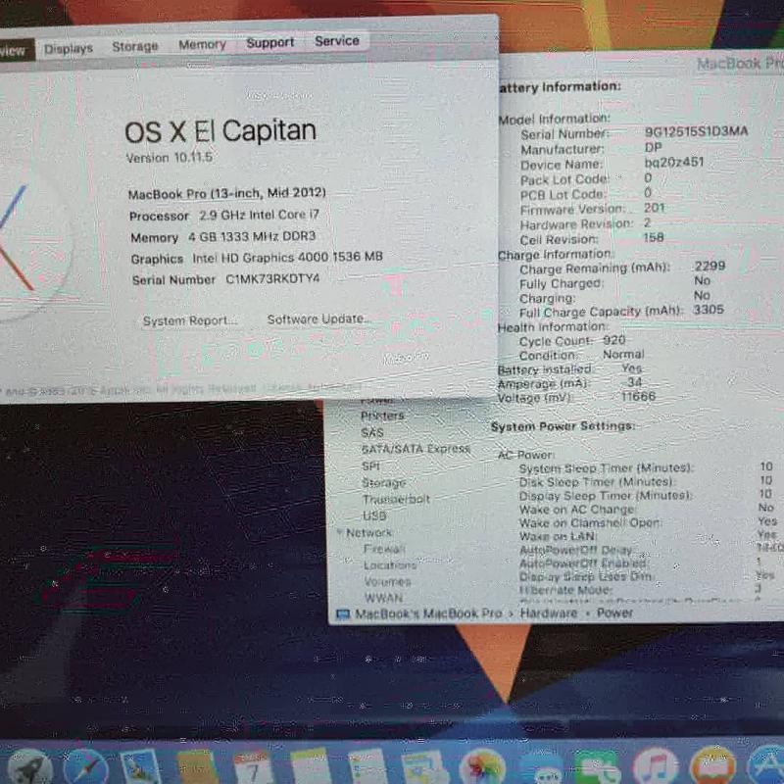This screenshot has height=784, width=784.
Task: Select USB in the sidebar list
Action: 374,515
